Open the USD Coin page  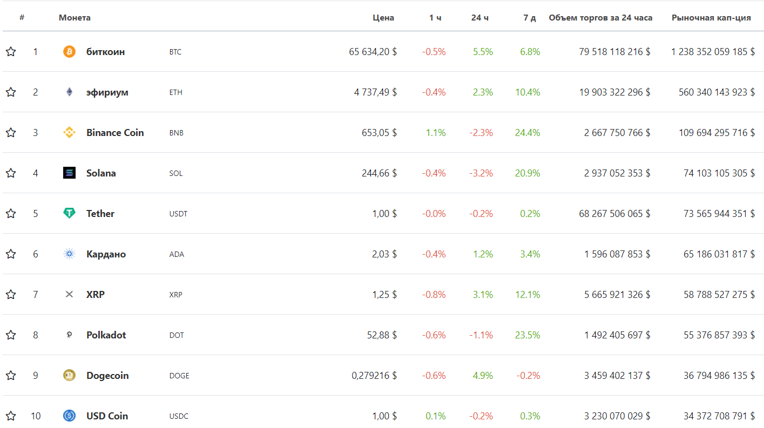pos(107,416)
